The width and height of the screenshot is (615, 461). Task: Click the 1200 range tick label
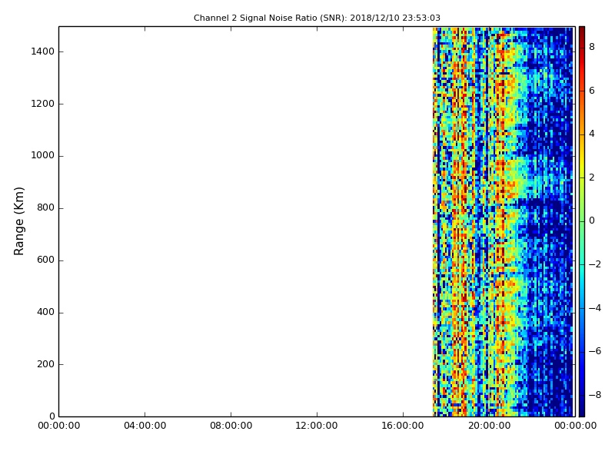[43, 104]
